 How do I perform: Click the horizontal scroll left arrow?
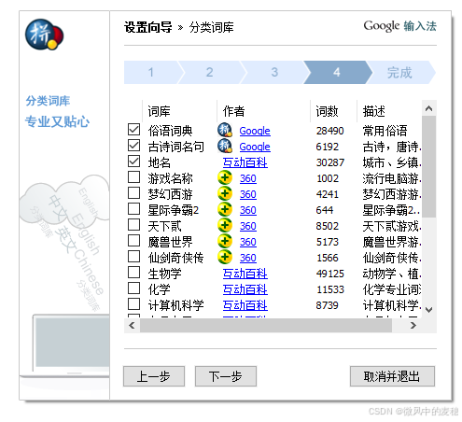(x=132, y=326)
